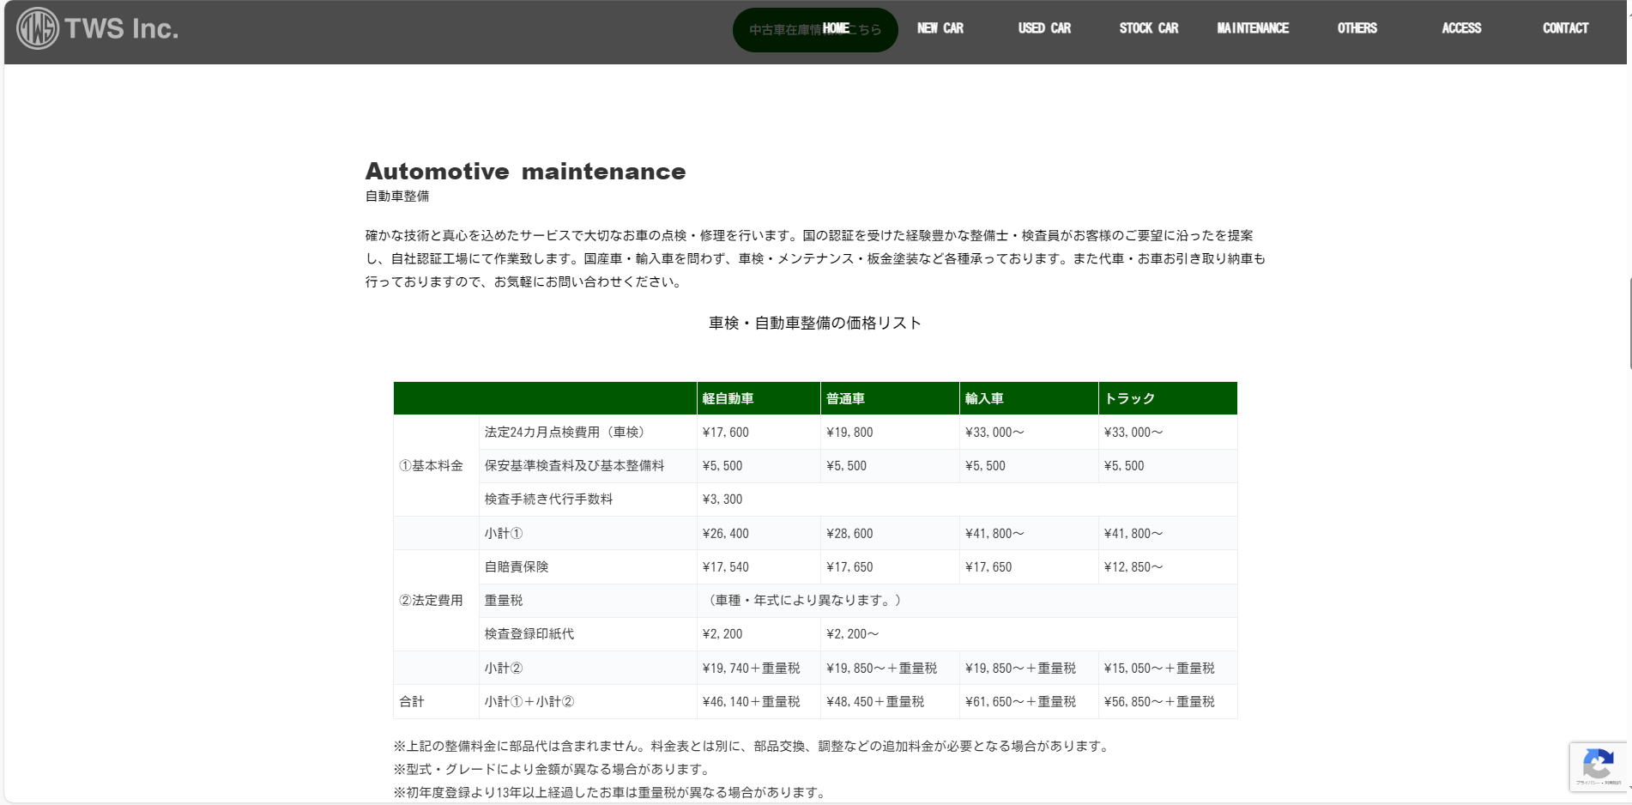Screen dimensions: 1632x805
Task: Click the ¥19,800 price cell
Action: (x=890, y=433)
